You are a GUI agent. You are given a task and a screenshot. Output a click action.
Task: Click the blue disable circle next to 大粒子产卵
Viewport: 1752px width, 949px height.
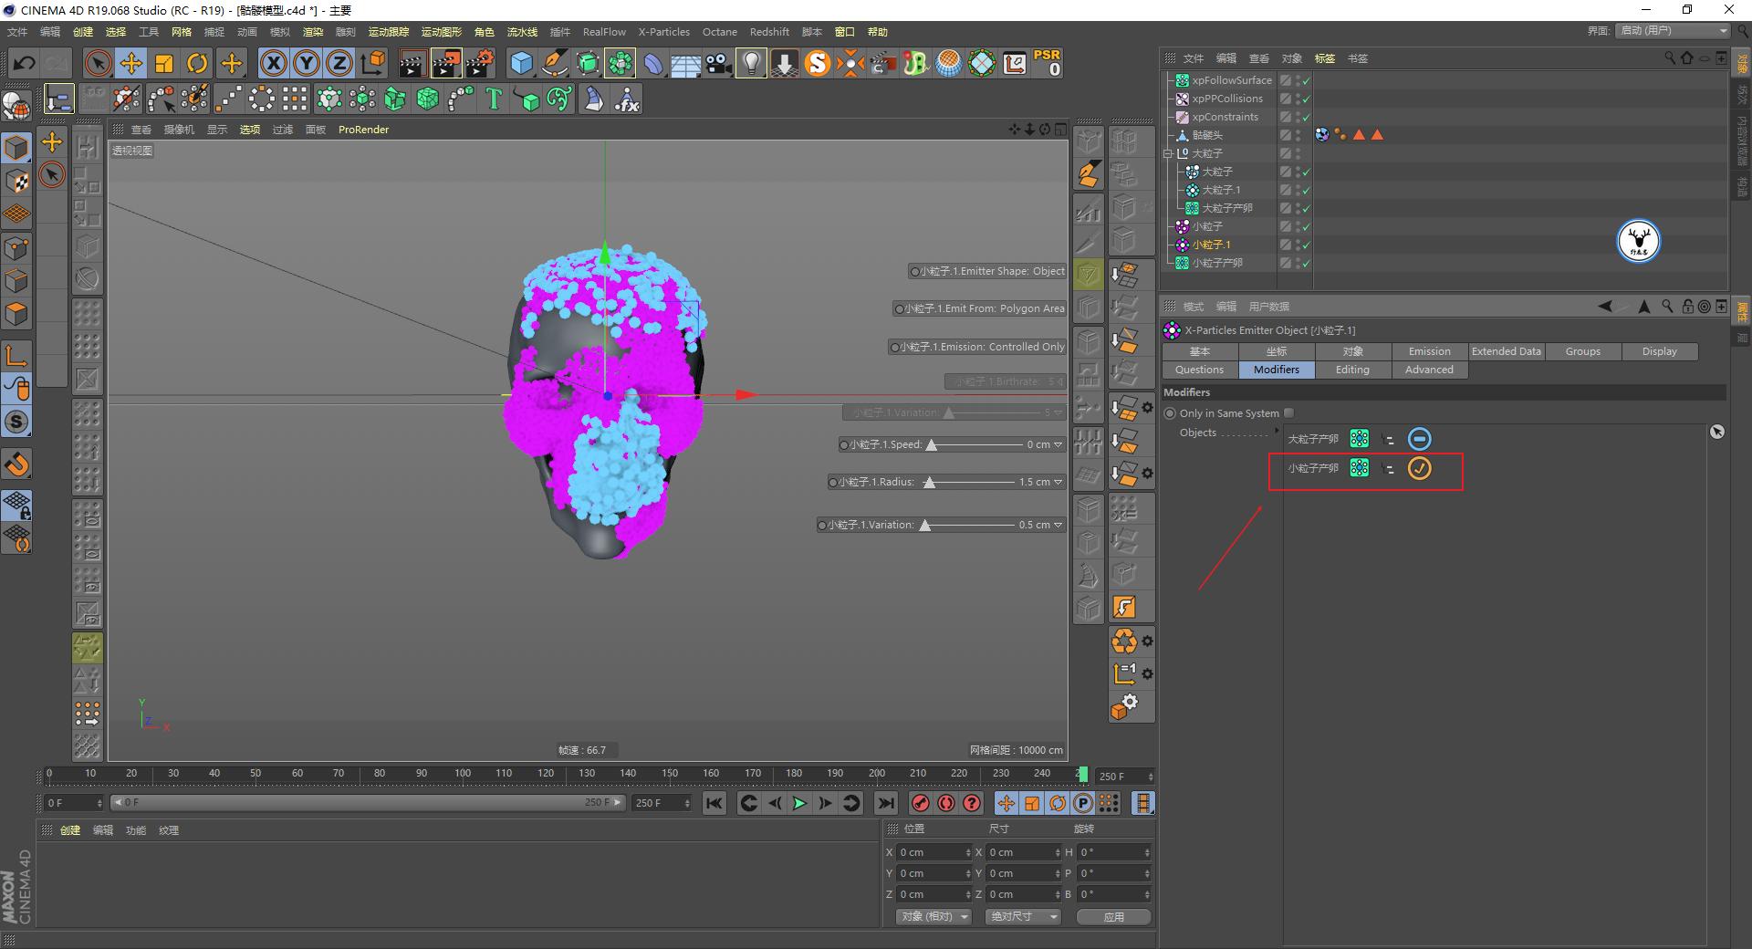point(1420,438)
